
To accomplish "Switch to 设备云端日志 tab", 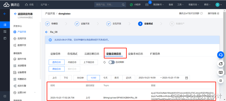I will 114,54.
